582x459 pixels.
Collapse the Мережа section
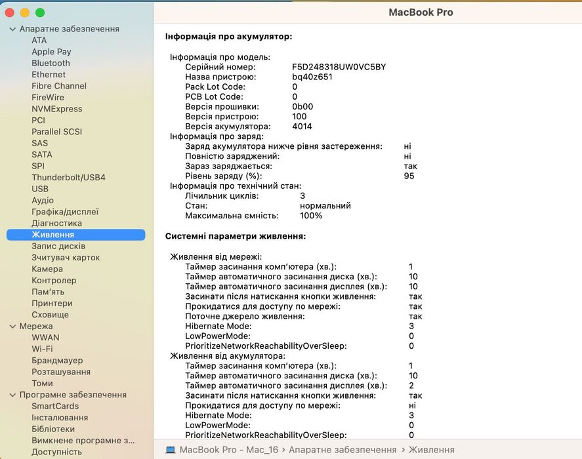coord(12,326)
